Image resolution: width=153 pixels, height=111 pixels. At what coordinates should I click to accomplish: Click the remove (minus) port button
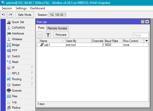click(40, 35)
